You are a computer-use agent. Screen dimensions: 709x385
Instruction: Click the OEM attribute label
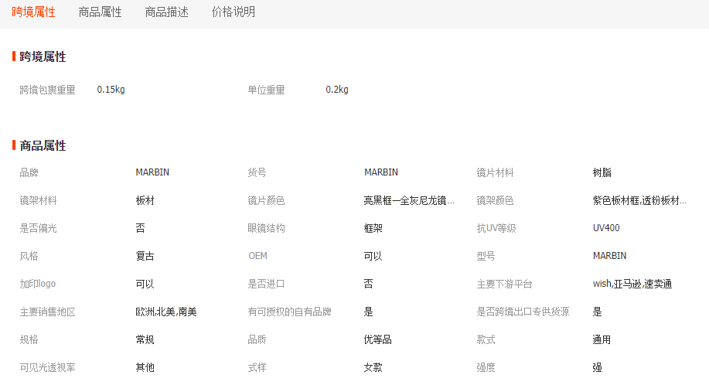click(x=257, y=256)
